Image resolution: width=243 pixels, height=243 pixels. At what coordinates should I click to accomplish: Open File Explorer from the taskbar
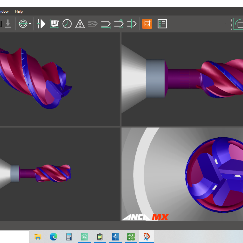pyautogui.click(x=38, y=236)
